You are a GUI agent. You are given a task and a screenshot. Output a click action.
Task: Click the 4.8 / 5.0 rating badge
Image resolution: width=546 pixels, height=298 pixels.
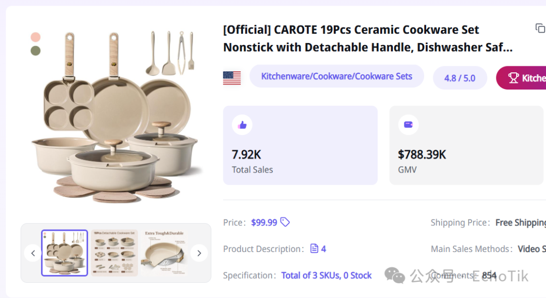pos(460,78)
